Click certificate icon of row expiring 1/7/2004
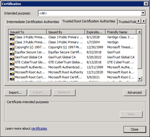The width and height of the screenshot is (150, 137). (x=12, y=42)
